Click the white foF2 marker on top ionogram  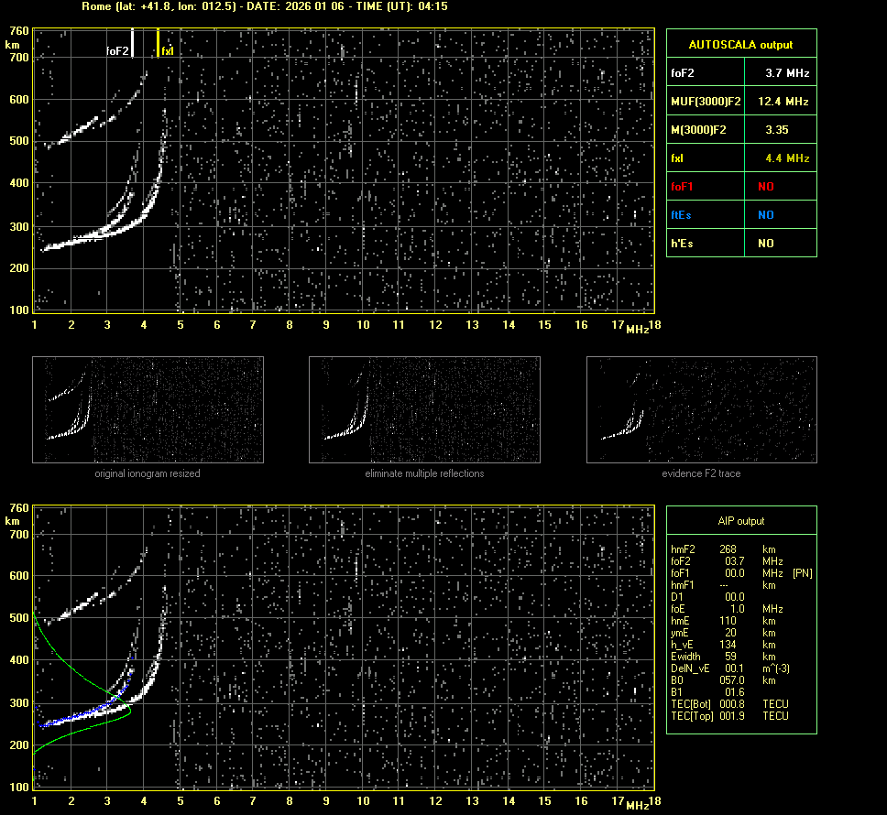pos(133,43)
